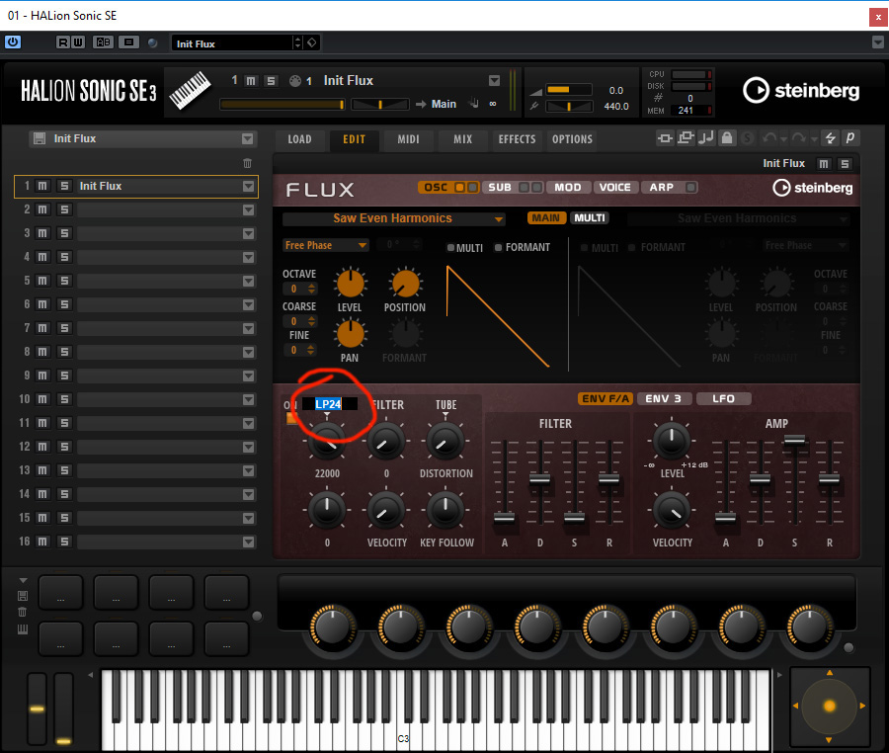Click the global inserts bypass icon
Viewport: 889px width, 753px height.
(x=665, y=138)
